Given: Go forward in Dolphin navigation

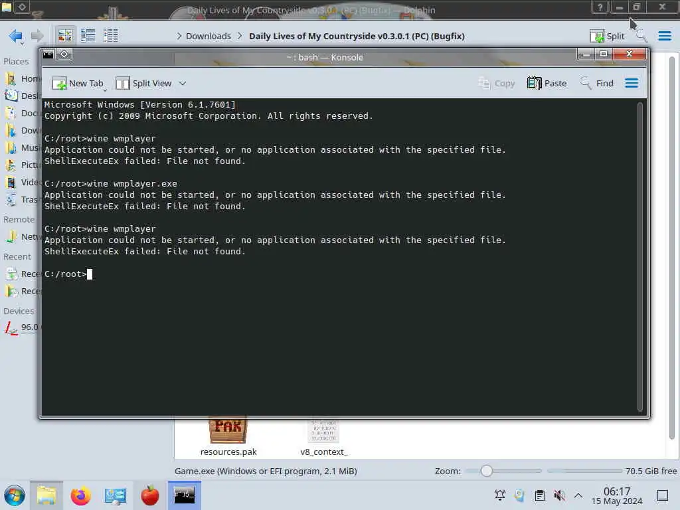Looking at the screenshot, I should click(37, 36).
